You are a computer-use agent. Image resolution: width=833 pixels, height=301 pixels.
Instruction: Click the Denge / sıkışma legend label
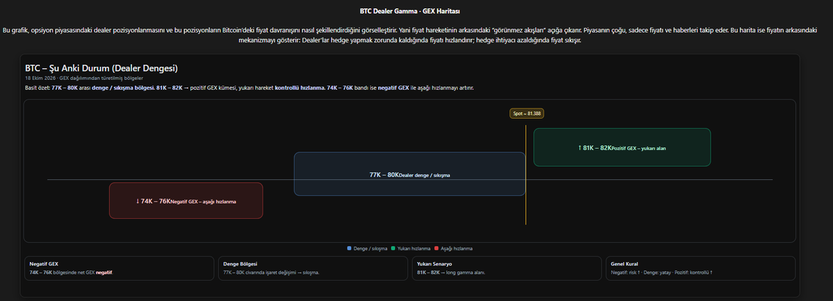tap(370, 248)
